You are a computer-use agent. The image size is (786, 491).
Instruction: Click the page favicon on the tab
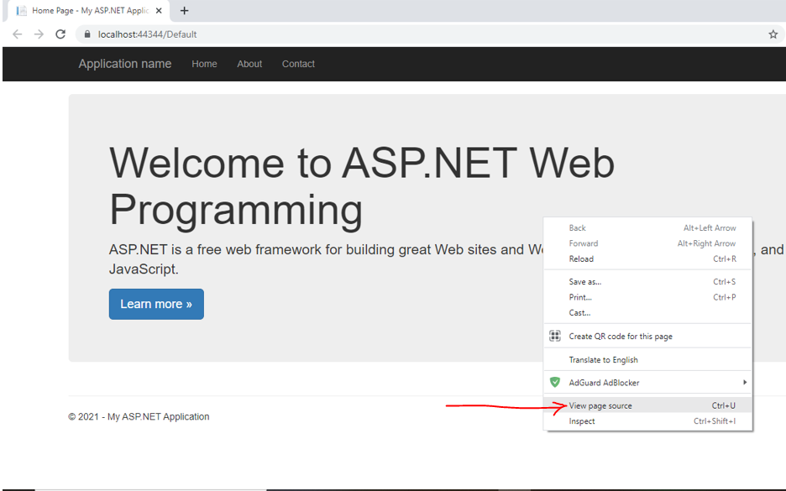(x=22, y=11)
